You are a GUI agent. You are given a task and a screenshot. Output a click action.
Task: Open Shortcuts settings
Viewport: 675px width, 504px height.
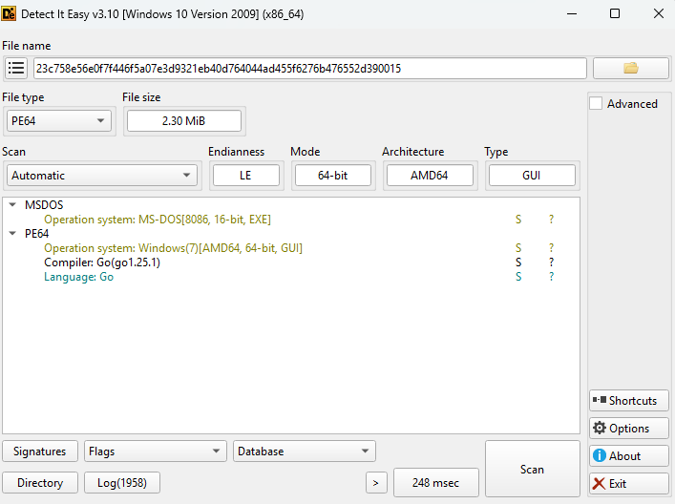[629, 401]
